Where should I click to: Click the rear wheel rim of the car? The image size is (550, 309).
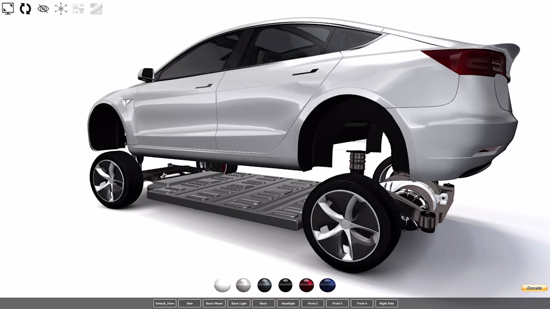[345, 226]
